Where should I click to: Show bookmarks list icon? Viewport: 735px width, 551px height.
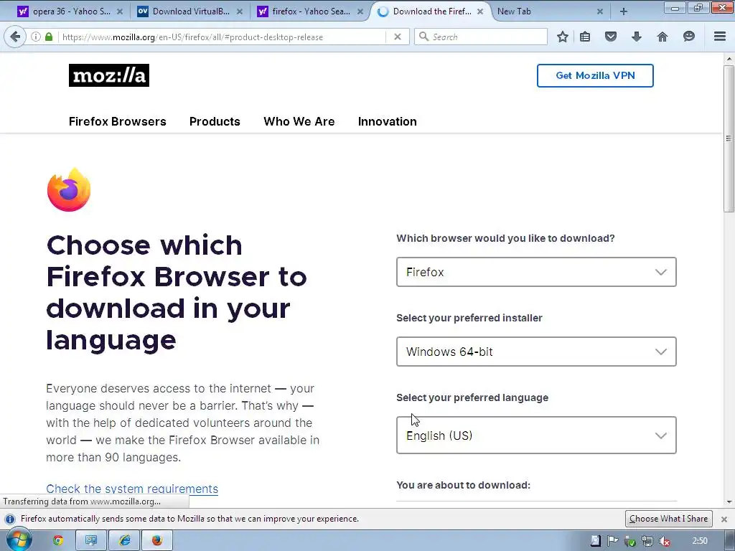pyautogui.click(x=585, y=37)
